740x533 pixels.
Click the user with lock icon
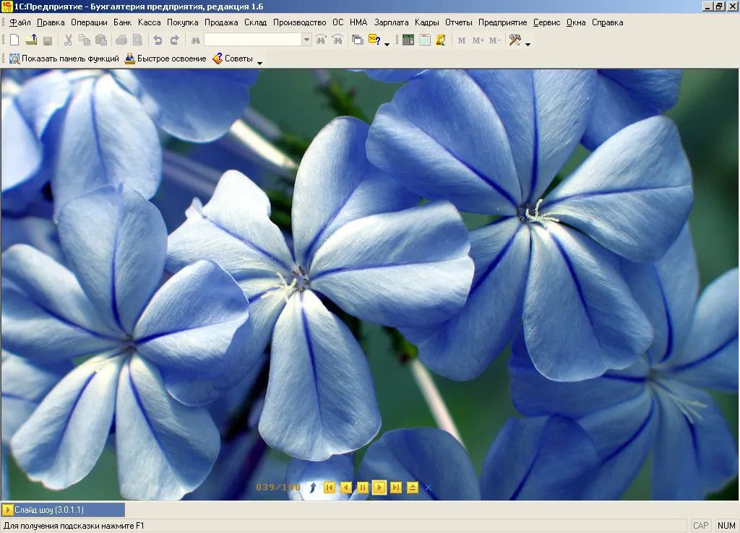[441, 40]
